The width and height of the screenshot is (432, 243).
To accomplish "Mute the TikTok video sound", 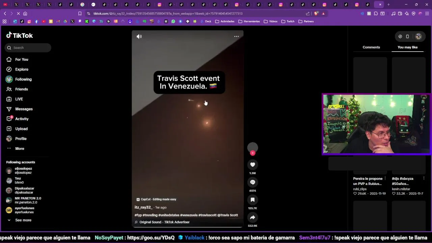I will point(139,36).
